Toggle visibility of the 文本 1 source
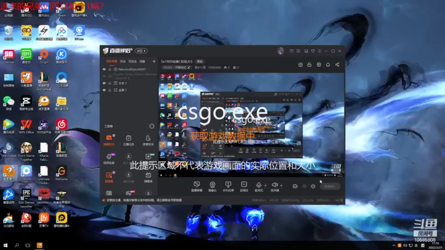The height and width of the screenshot is (250, 445). pyautogui.click(x=104, y=83)
